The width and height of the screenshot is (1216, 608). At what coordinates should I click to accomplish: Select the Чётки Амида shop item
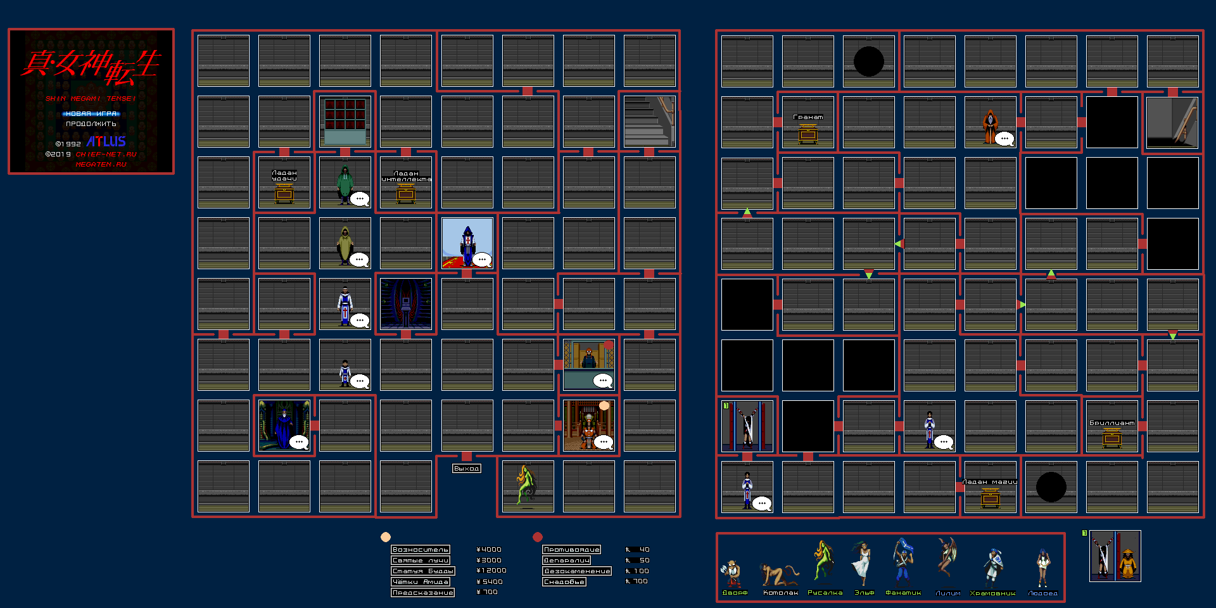pyautogui.click(x=421, y=582)
